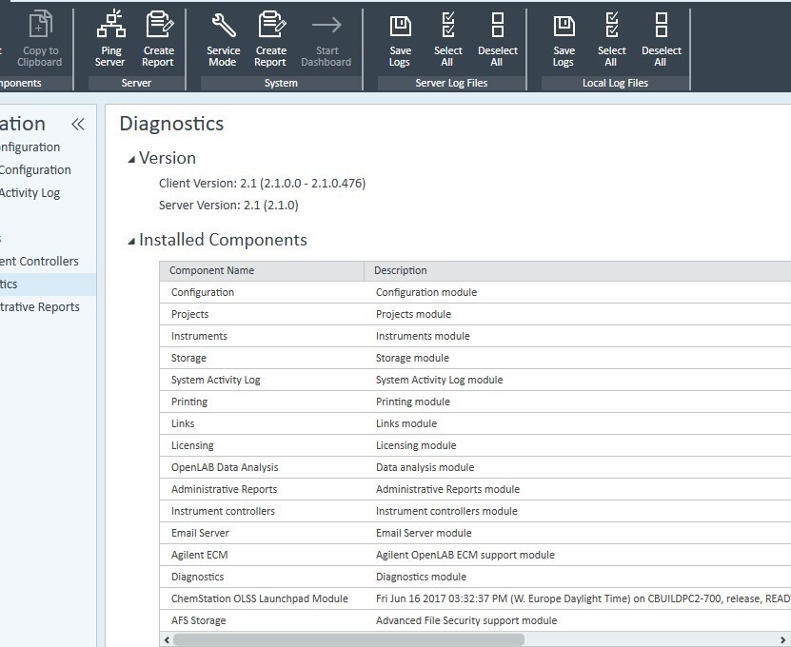Select ChemStation OLSS Launchpad Module row

point(475,598)
